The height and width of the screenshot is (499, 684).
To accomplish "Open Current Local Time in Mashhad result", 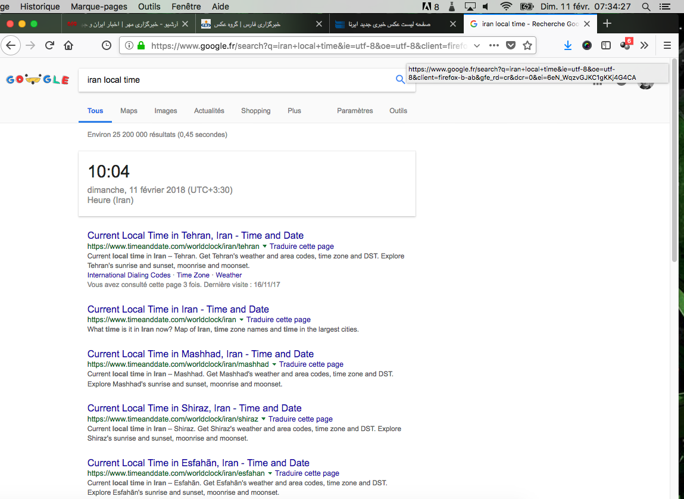I will tap(200, 354).
